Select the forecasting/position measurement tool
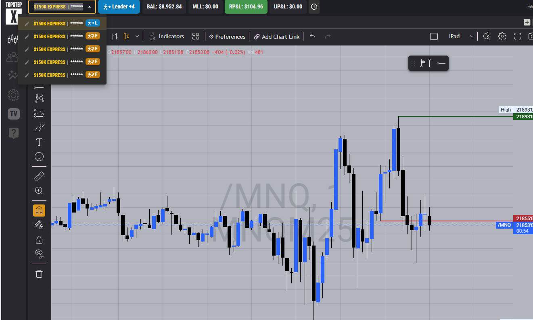Image resolution: width=533 pixels, height=320 pixels. [39, 114]
